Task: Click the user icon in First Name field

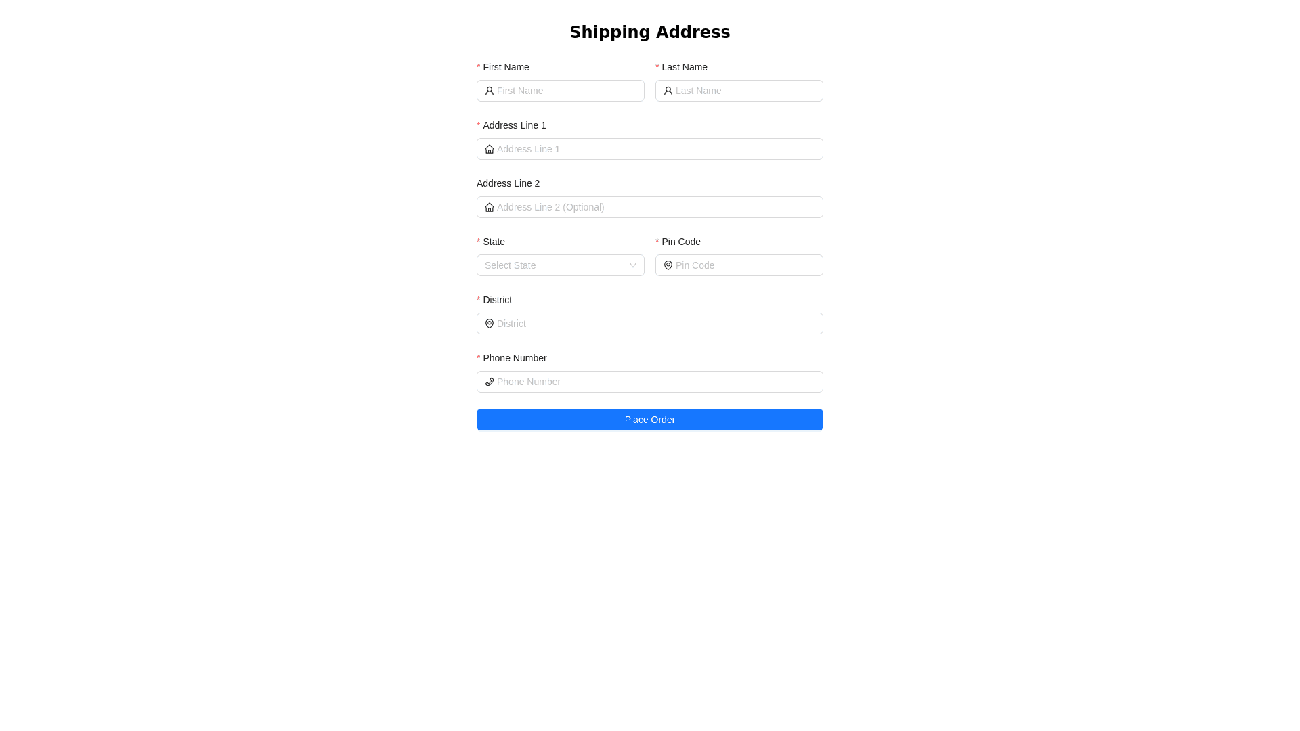Action: (489, 91)
